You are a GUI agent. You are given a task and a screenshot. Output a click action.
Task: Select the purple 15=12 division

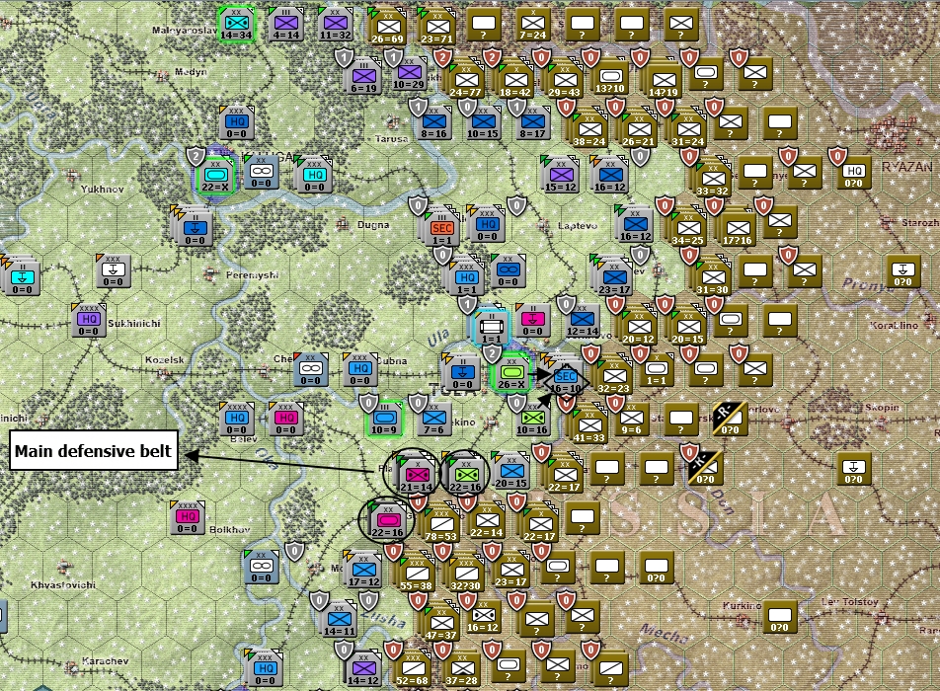click(x=560, y=175)
